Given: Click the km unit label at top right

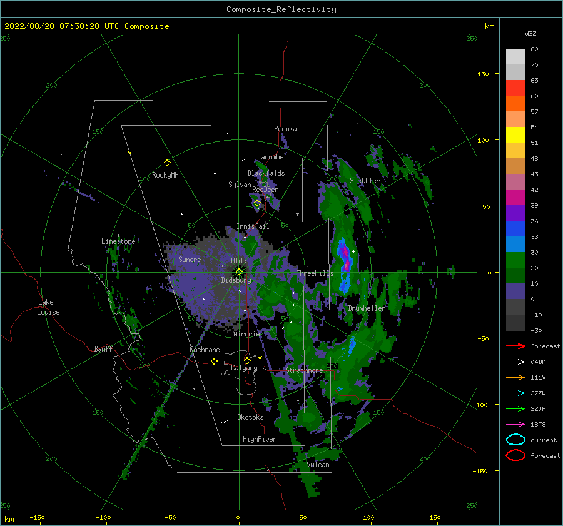Looking at the screenshot, I should tap(489, 26).
